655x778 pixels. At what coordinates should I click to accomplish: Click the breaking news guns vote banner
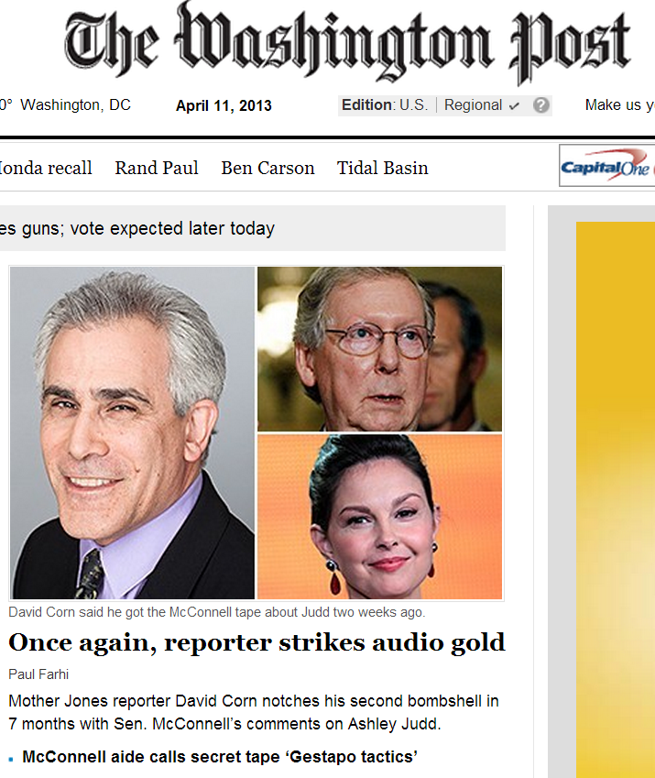point(253,228)
